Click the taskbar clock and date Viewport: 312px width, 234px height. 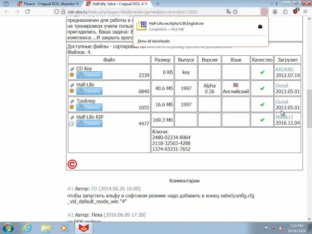point(296,228)
